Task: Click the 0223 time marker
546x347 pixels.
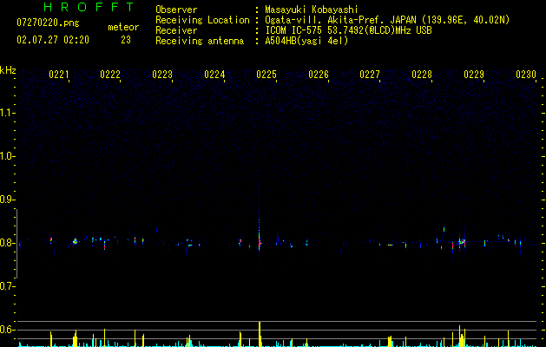Action: pos(162,75)
